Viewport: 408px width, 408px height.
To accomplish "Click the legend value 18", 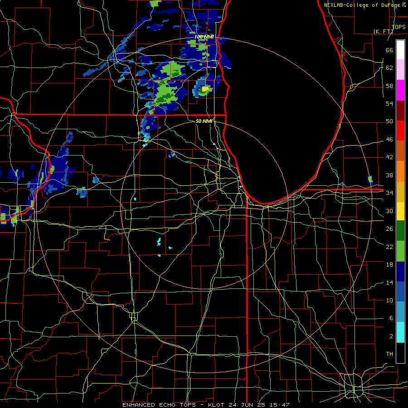I will tap(389, 265).
